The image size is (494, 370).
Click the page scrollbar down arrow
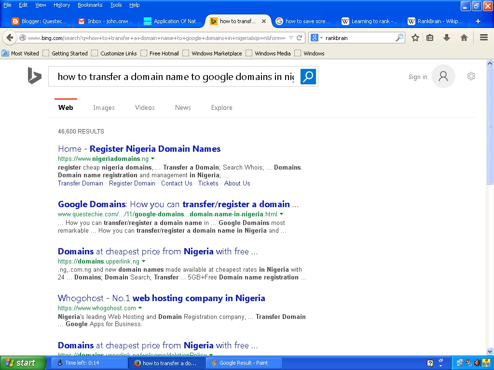pyautogui.click(x=490, y=351)
